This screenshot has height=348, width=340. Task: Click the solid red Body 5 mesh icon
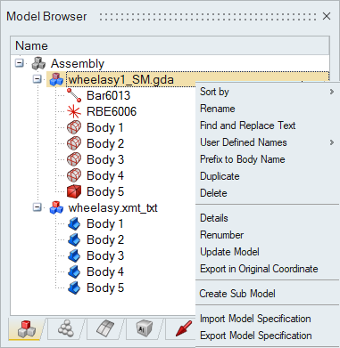74,191
